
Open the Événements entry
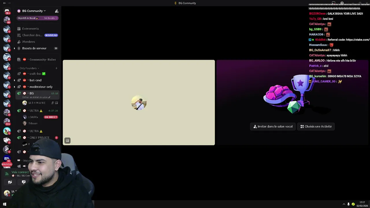click(x=38, y=29)
